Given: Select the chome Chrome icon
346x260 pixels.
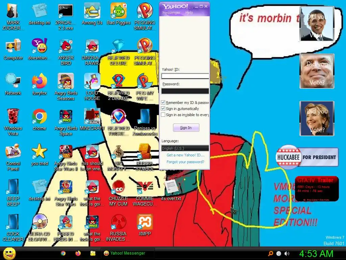Looking at the screenshot, I should [x=40, y=120].
